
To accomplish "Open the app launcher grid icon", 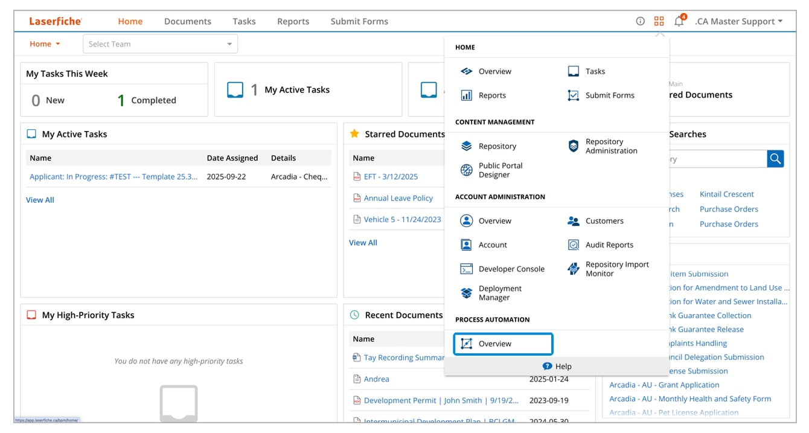I will pos(659,21).
